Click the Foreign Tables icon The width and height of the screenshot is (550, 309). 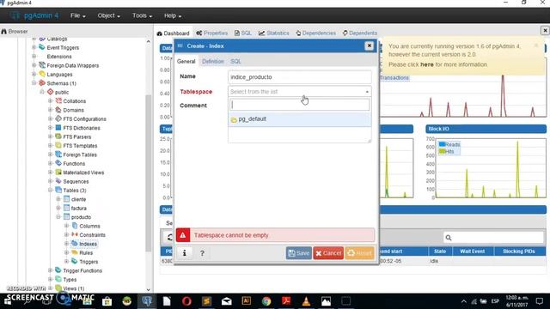pos(58,154)
